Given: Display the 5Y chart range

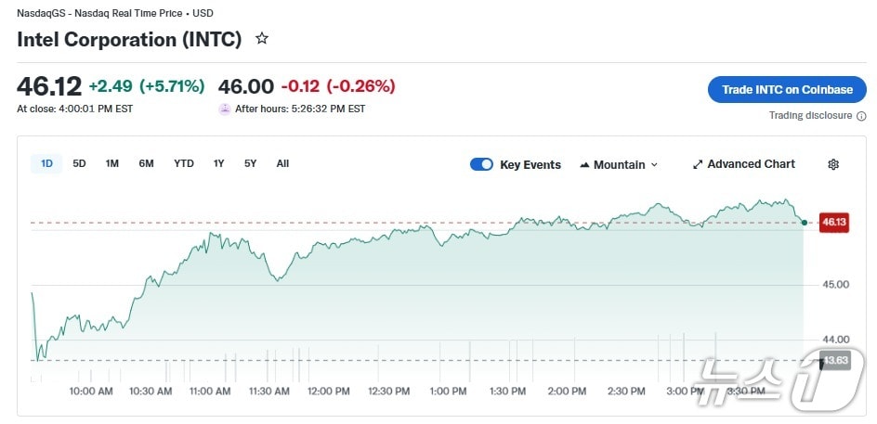Looking at the screenshot, I should (x=250, y=163).
